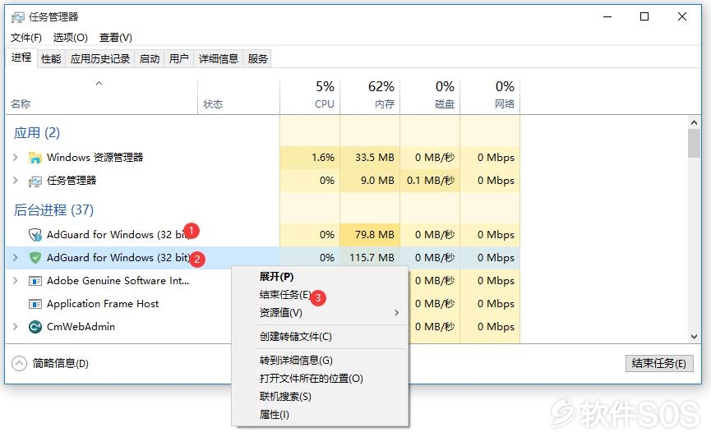Viewport: 711px width, 437px height.
Task: Sort by the 名称 column header
Action: 102,95
